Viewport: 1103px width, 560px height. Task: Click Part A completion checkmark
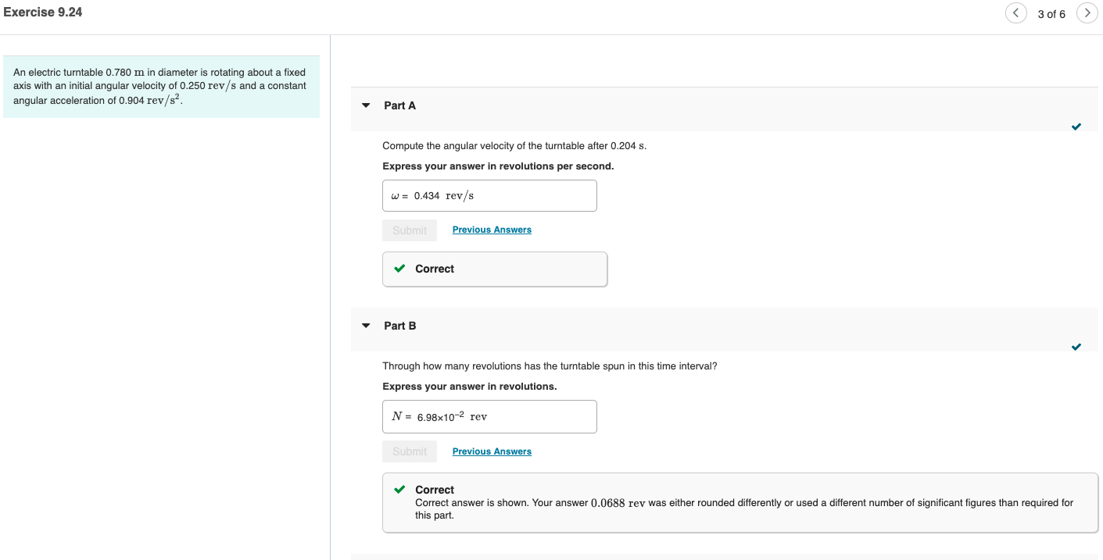[1076, 127]
